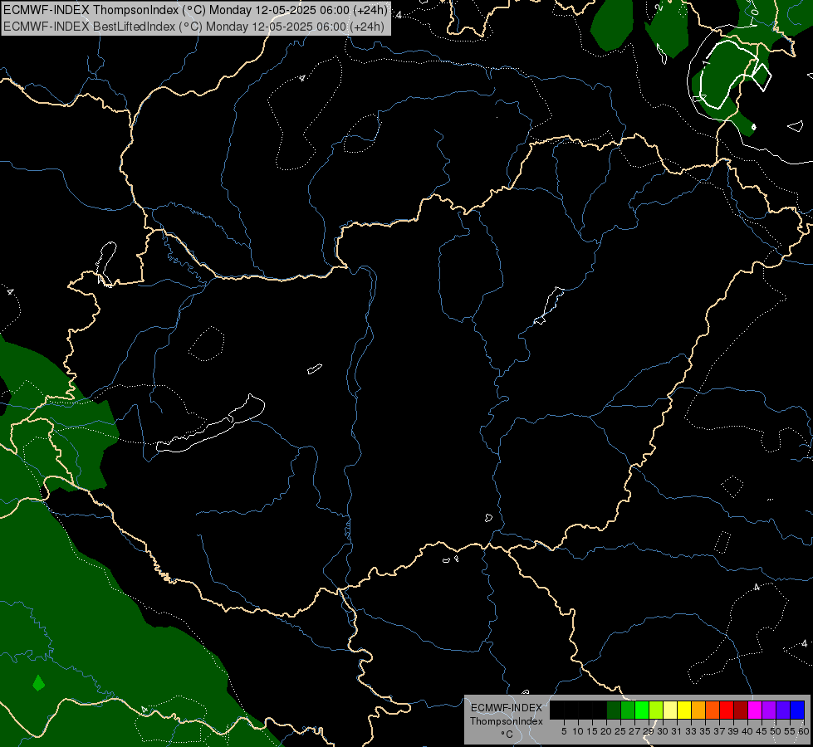
Task: Select the medium green 25-27 legend swatch
Action: pos(628,710)
